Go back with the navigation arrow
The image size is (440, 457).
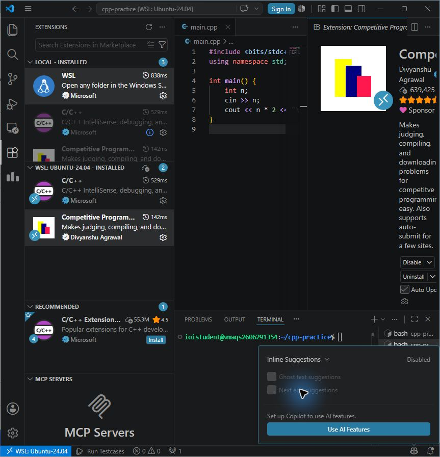coord(75,9)
